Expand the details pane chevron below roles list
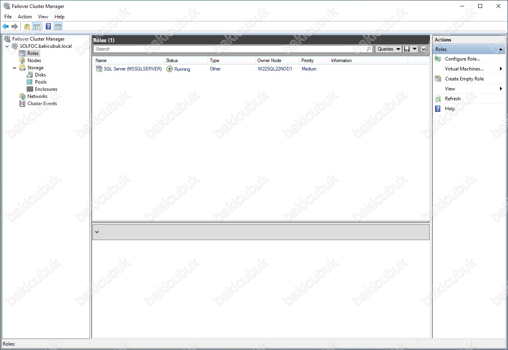This screenshot has height=350, width=508. (97, 232)
